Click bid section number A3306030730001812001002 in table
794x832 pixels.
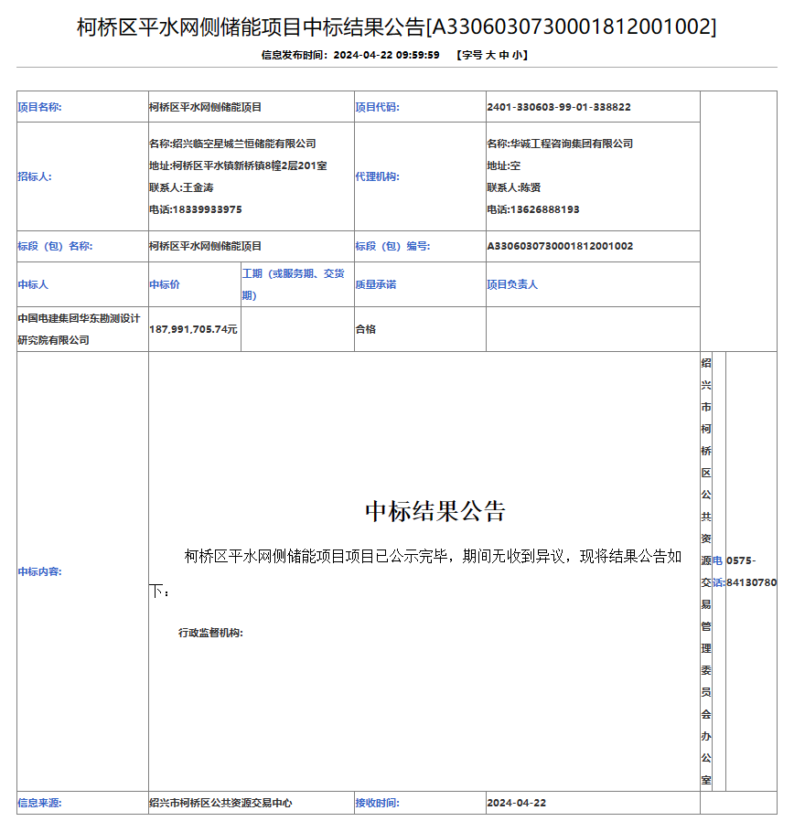560,246
